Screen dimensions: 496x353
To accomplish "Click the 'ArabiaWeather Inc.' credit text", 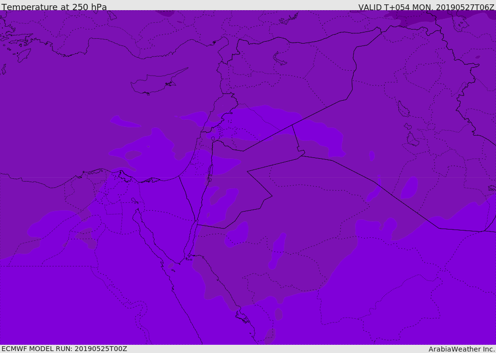I will pyautogui.click(x=462, y=349).
